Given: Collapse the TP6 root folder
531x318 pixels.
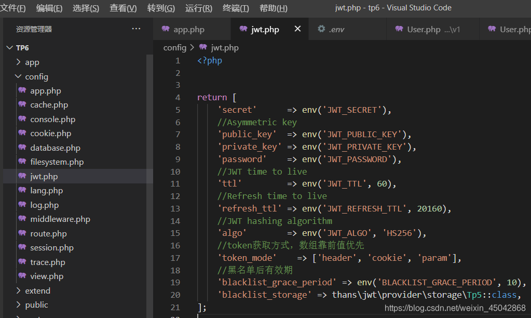Looking at the screenshot, I should pyautogui.click(x=9, y=48).
